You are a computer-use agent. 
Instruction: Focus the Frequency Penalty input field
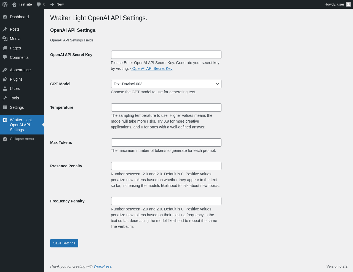point(166,201)
